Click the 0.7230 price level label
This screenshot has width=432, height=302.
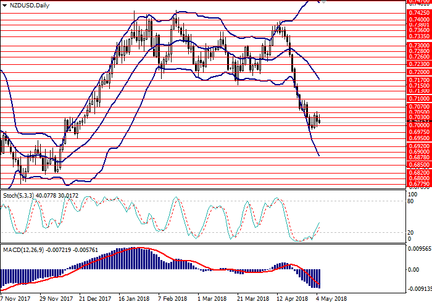point(417,64)
